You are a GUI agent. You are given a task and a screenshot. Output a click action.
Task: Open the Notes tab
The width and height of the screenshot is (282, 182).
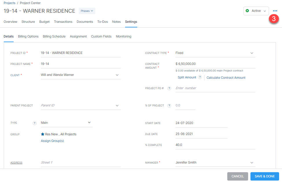(116, 22)
